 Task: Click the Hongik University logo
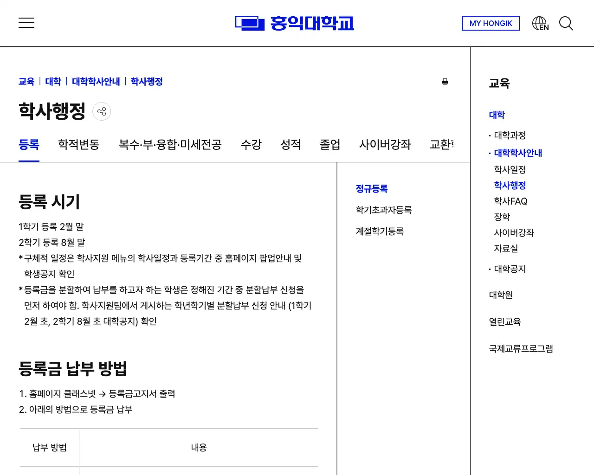(x=295, y=23)
